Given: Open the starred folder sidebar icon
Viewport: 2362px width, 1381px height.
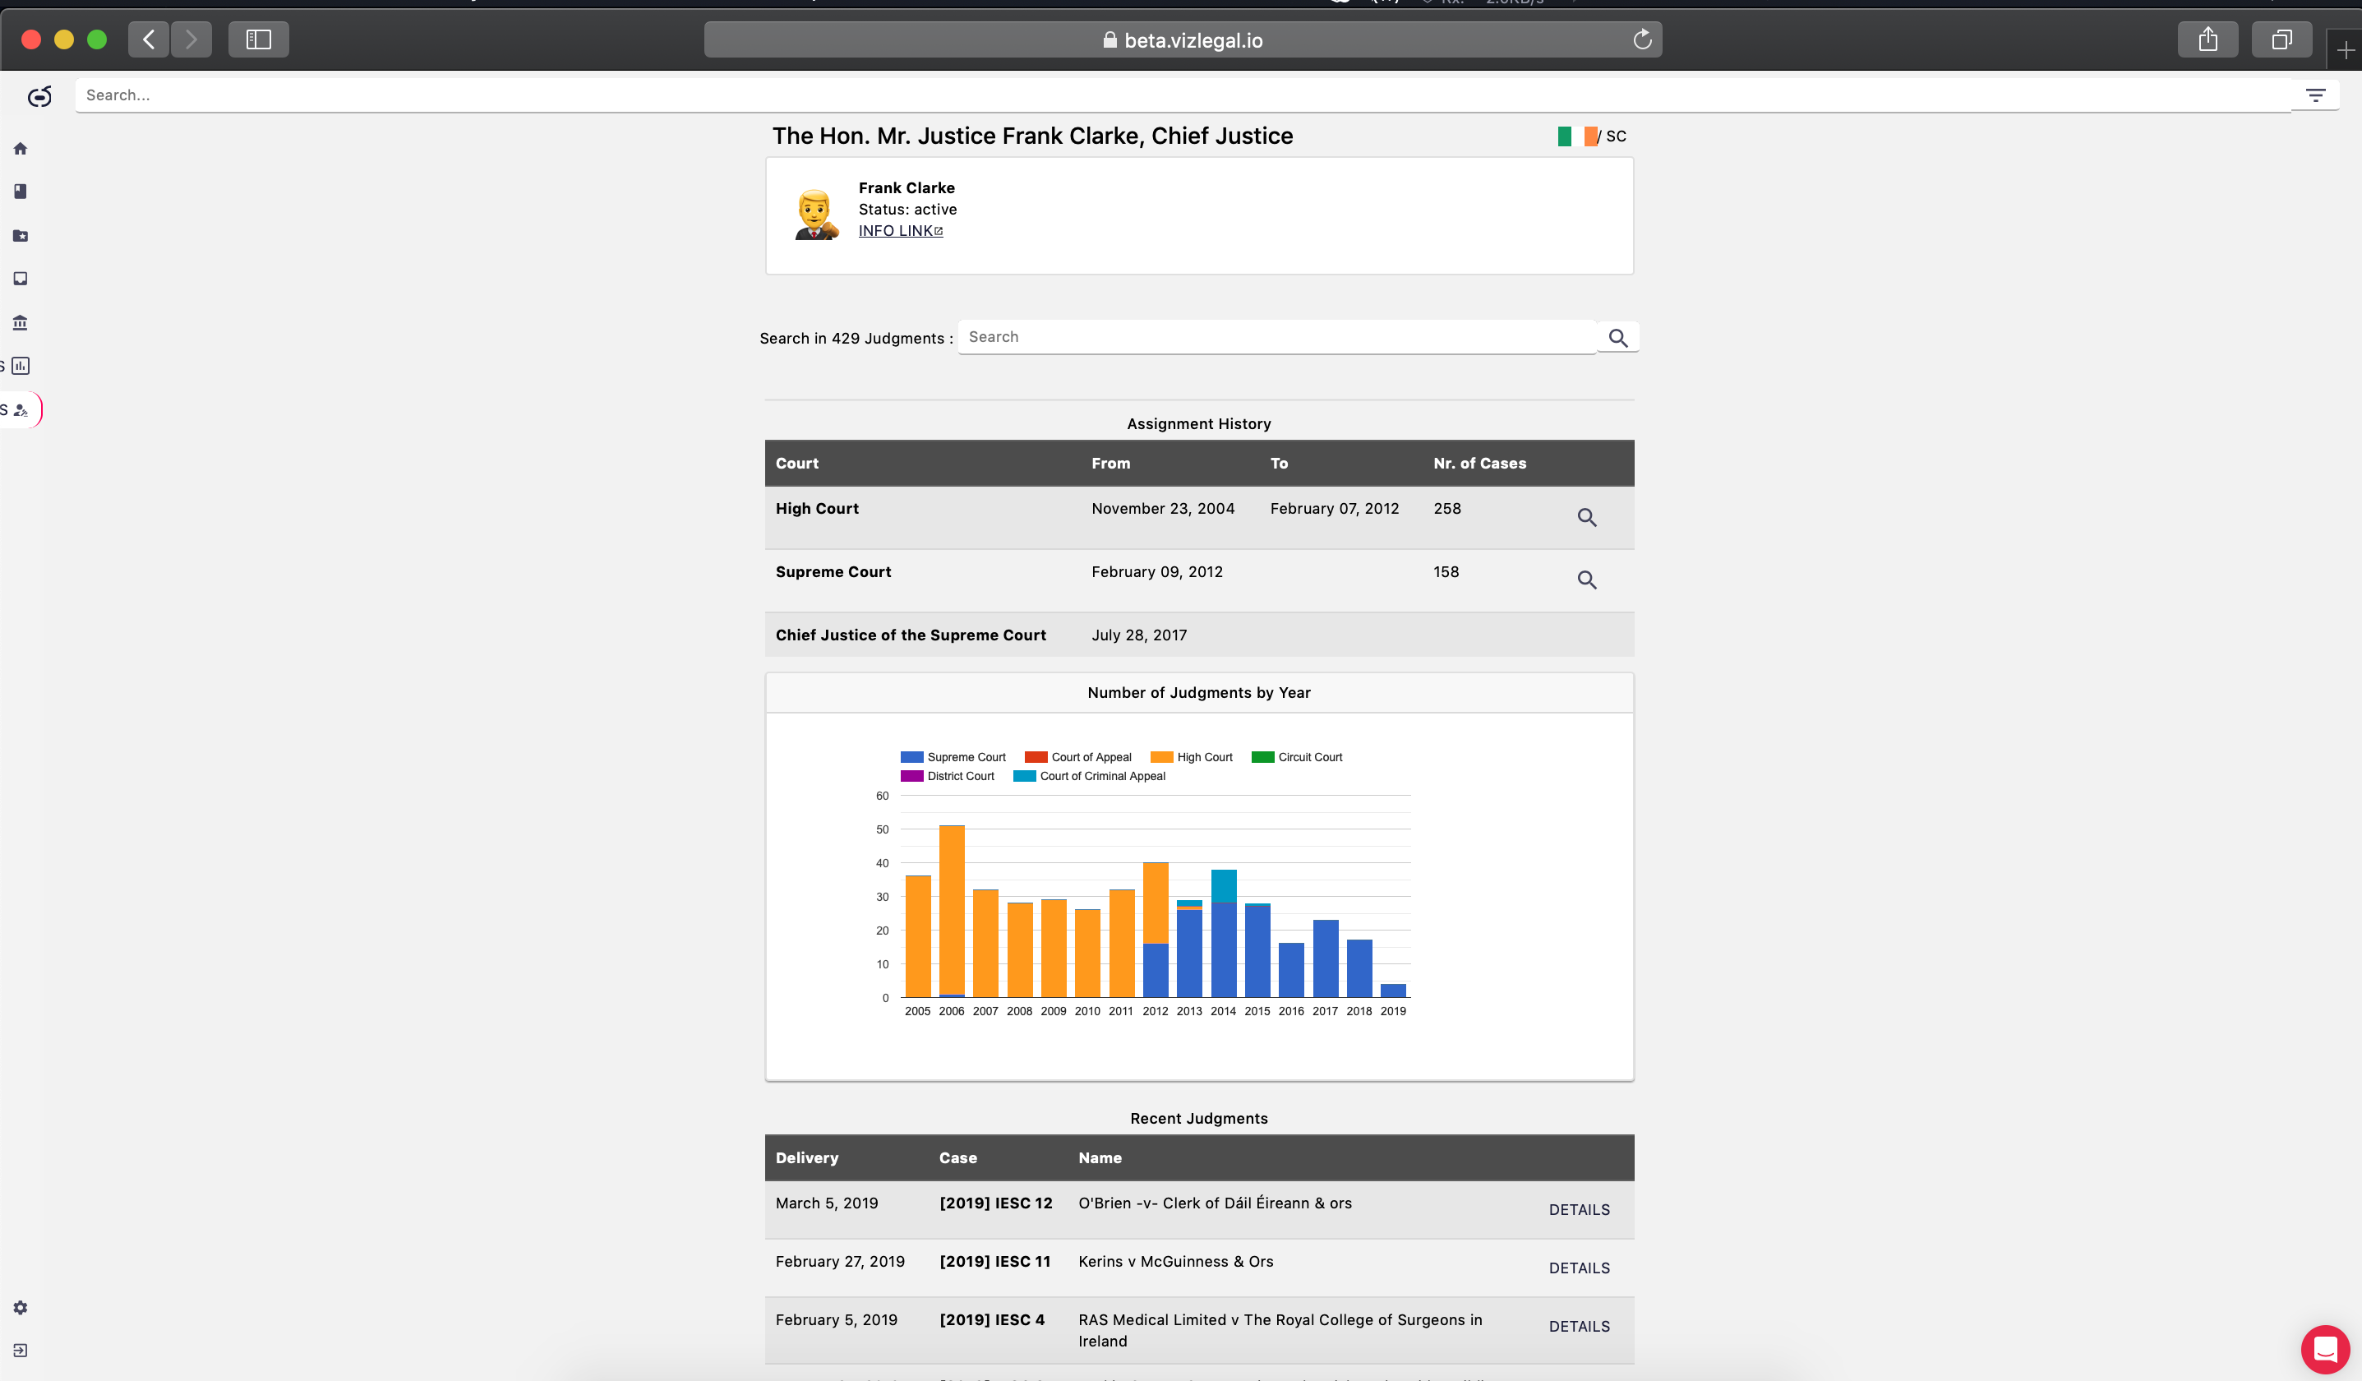Looking at the screenshot, I should 21,235.
